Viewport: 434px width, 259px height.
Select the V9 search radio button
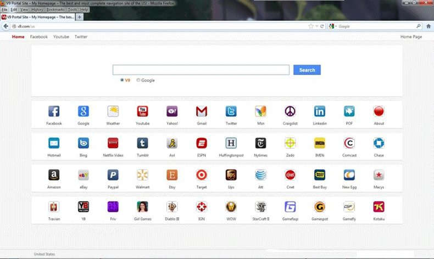coord(122,80)
